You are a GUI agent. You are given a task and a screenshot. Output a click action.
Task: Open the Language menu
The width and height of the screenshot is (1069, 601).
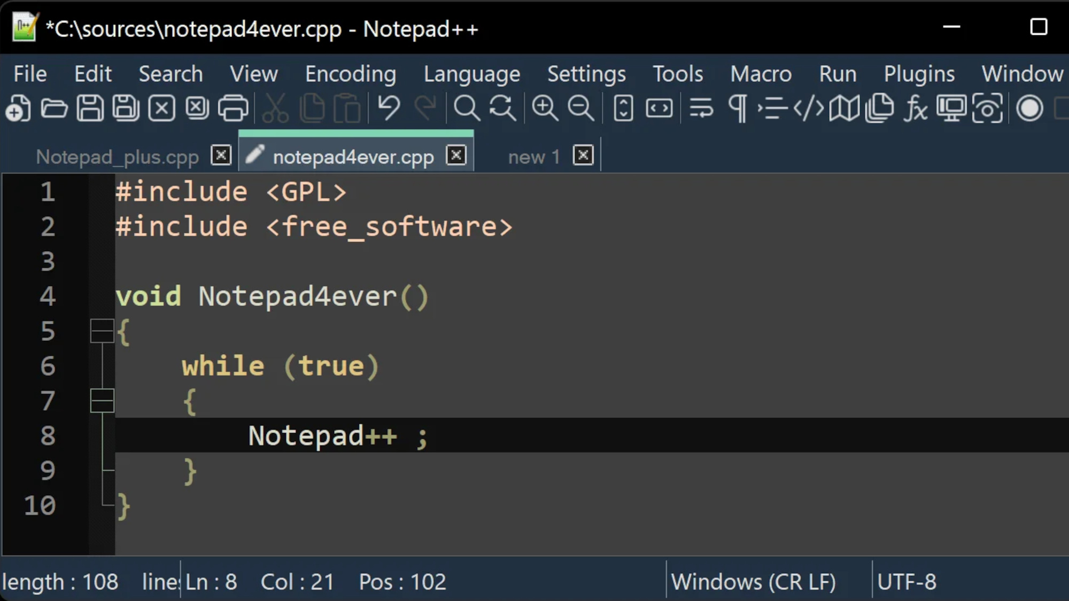tap(472, 74)
